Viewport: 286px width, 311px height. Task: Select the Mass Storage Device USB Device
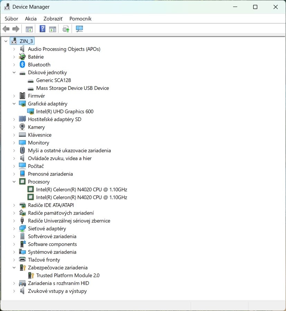(72, 88)
